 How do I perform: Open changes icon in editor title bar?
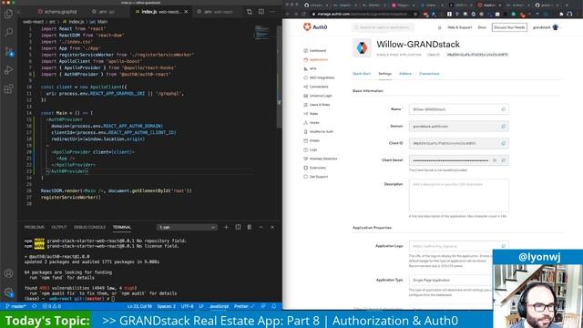pos(250,12)
